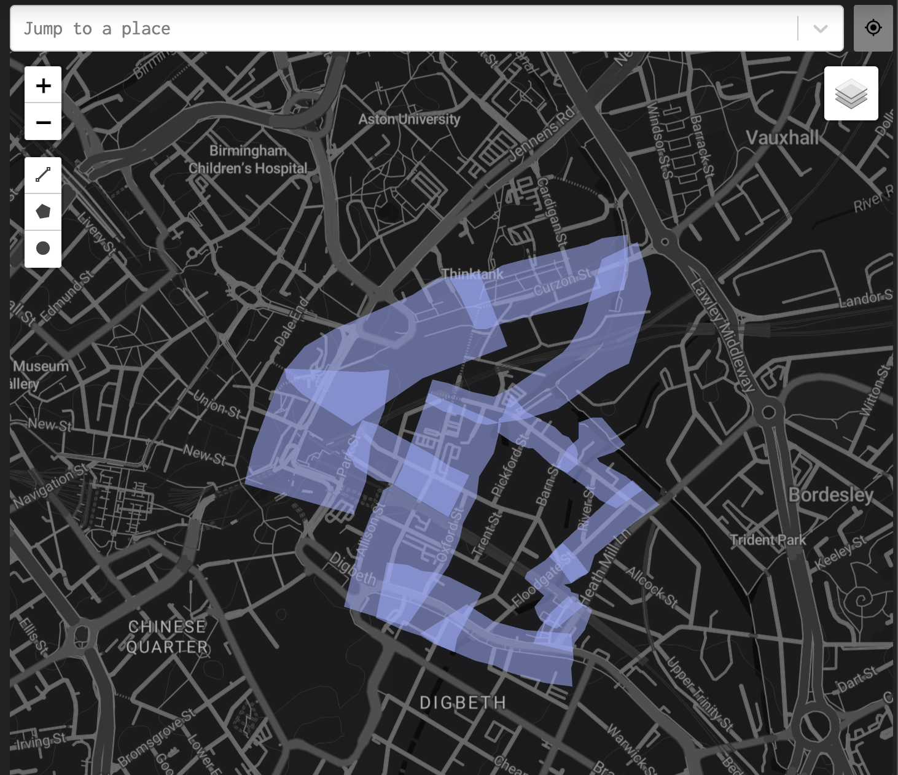Zoom in with the plus button
898x775 pixels.
43,85
